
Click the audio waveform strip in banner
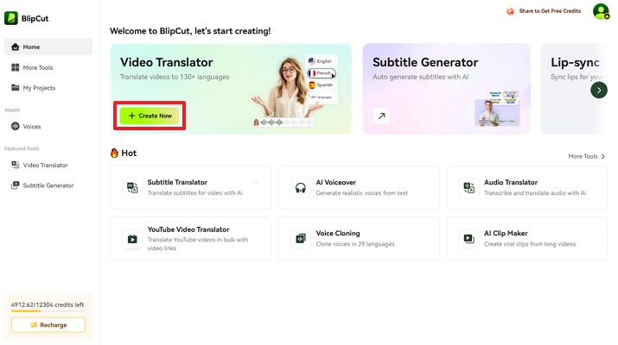(284, 122)
